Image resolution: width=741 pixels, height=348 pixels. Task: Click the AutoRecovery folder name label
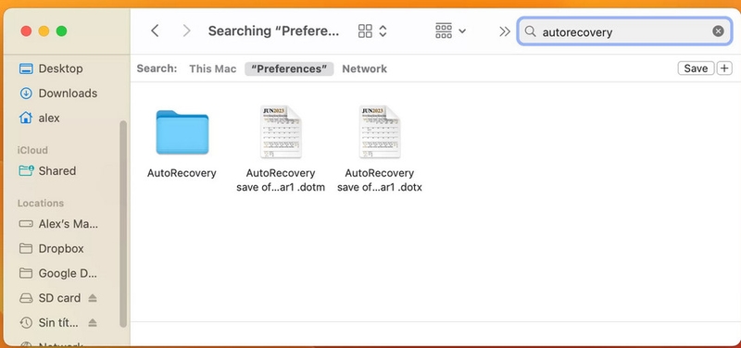182,173
